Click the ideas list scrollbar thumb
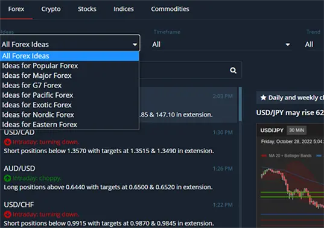 tap(240, 104)
